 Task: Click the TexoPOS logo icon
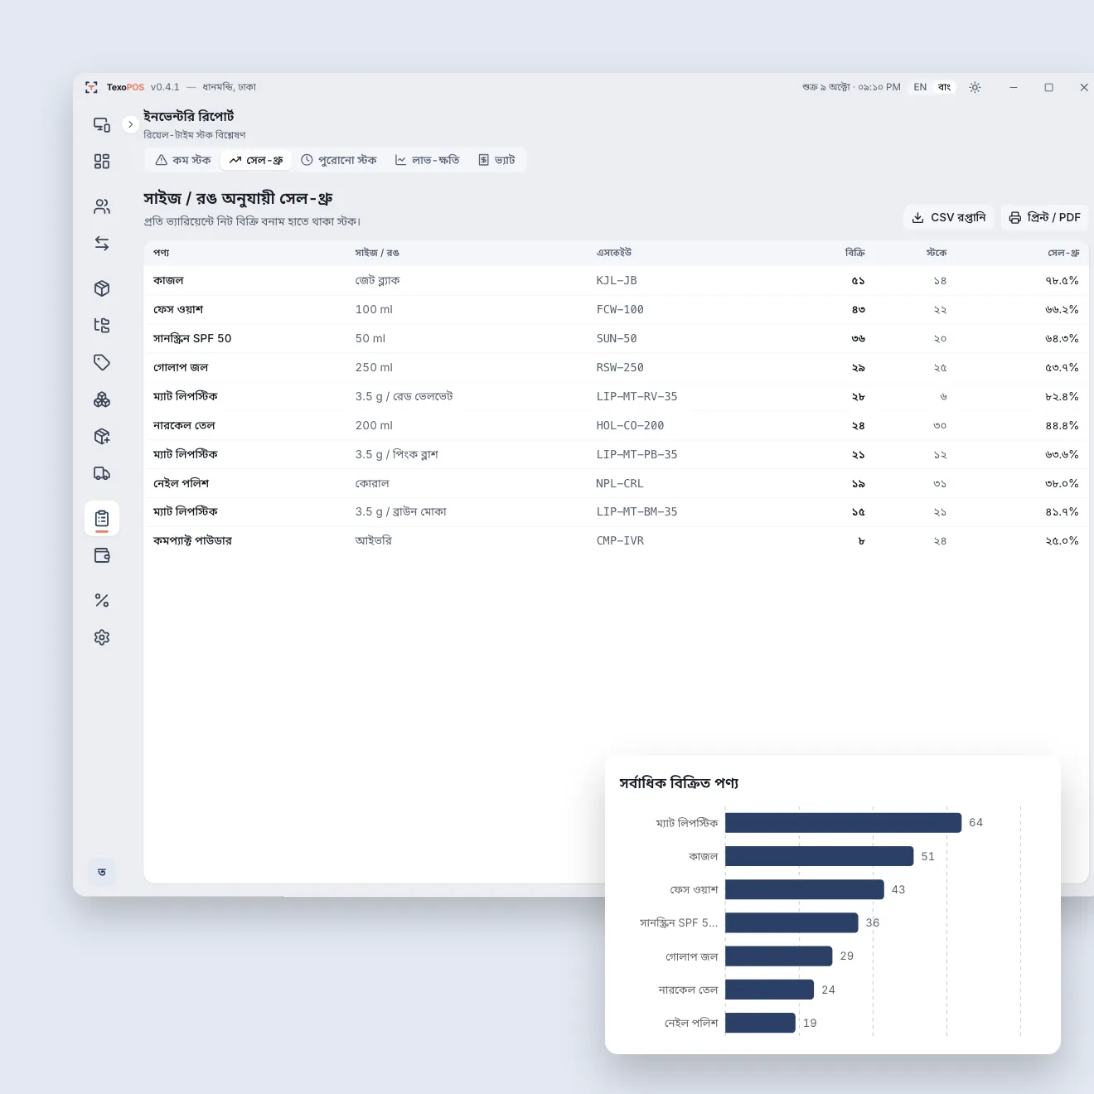point(91,87)
